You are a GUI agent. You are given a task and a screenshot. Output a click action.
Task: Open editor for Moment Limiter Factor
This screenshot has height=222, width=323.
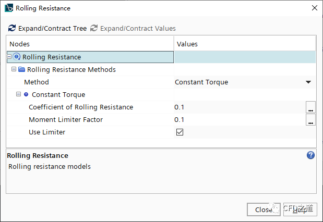click(x=310, y=120)
